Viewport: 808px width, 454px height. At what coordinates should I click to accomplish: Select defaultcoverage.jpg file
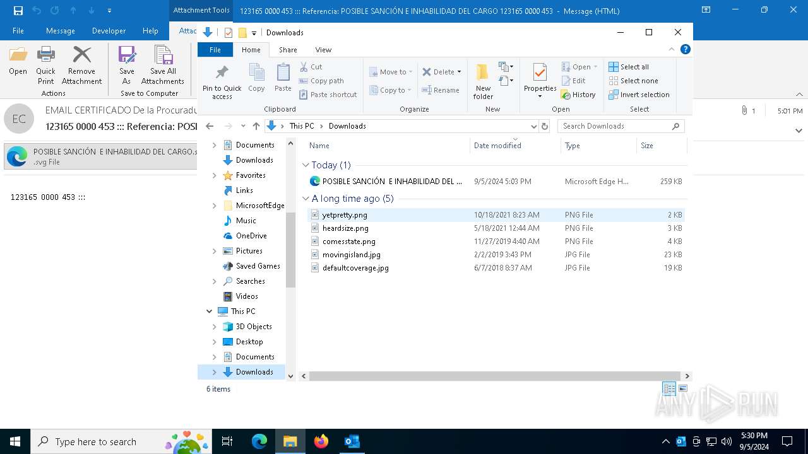click(x=496, y=268)
